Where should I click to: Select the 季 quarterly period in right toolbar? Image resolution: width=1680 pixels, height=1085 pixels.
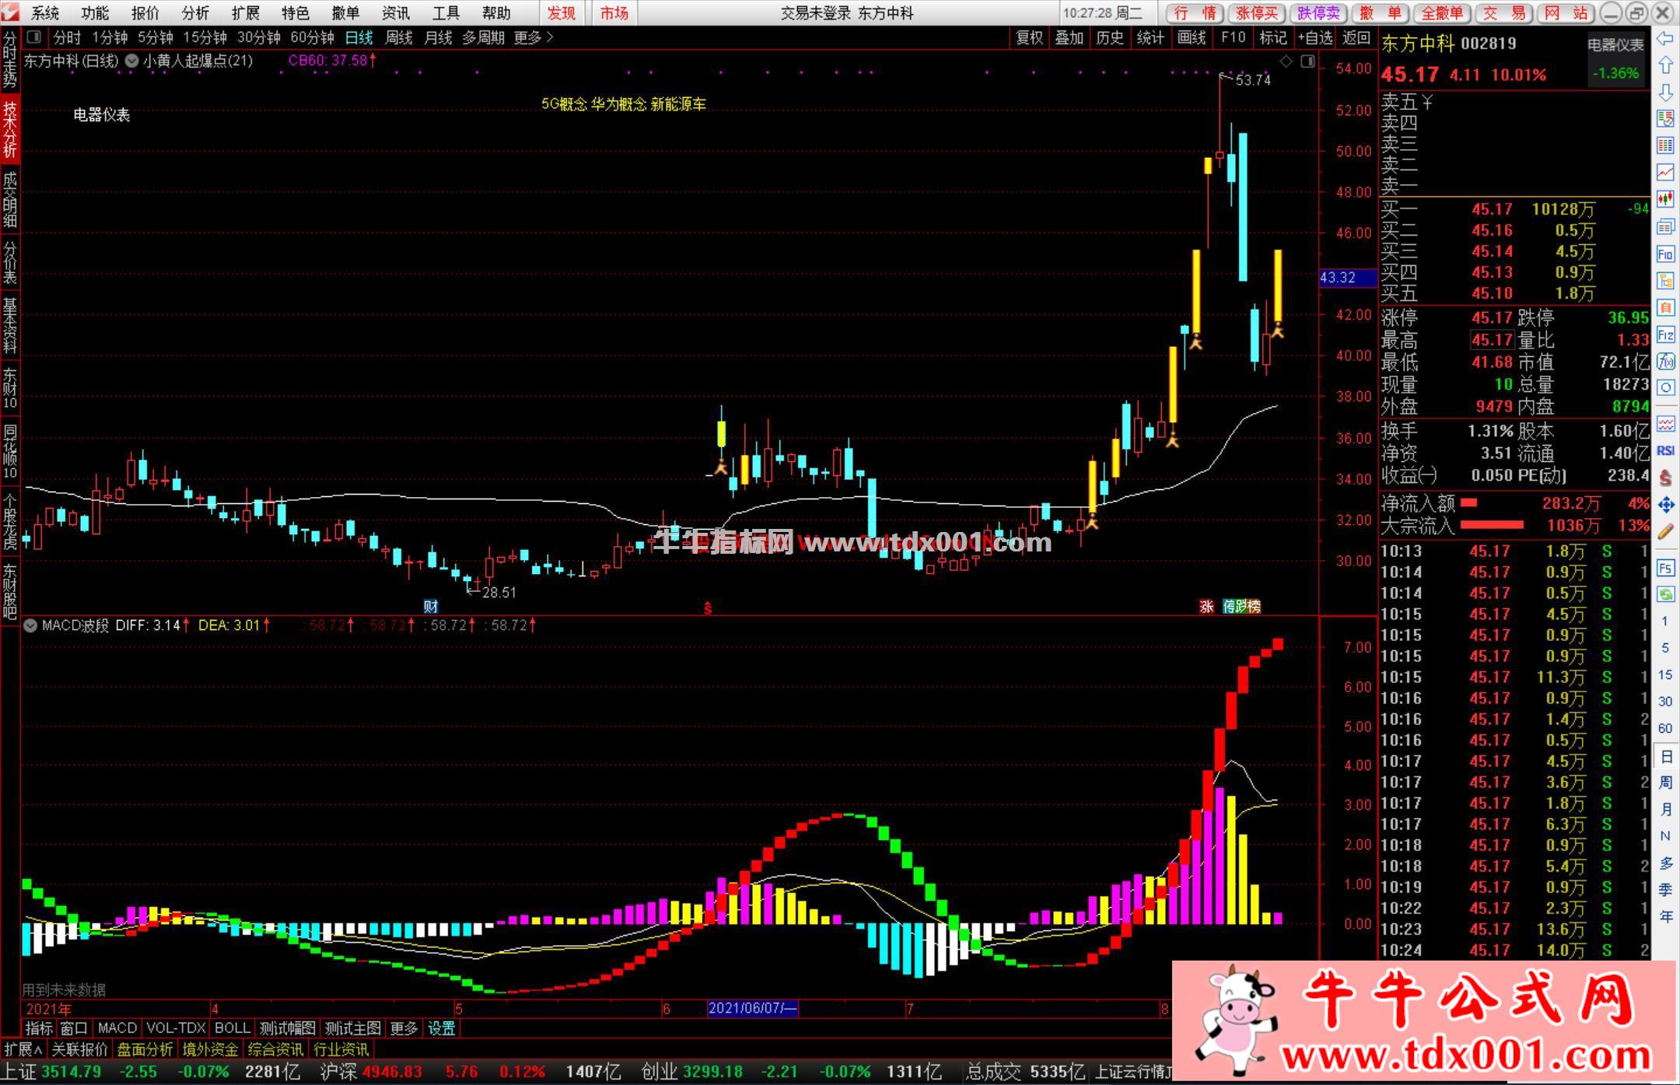pyautogui.click(x=1665, y=889)
